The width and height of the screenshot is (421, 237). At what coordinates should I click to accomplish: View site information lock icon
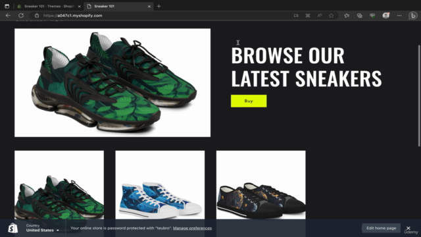37,16
